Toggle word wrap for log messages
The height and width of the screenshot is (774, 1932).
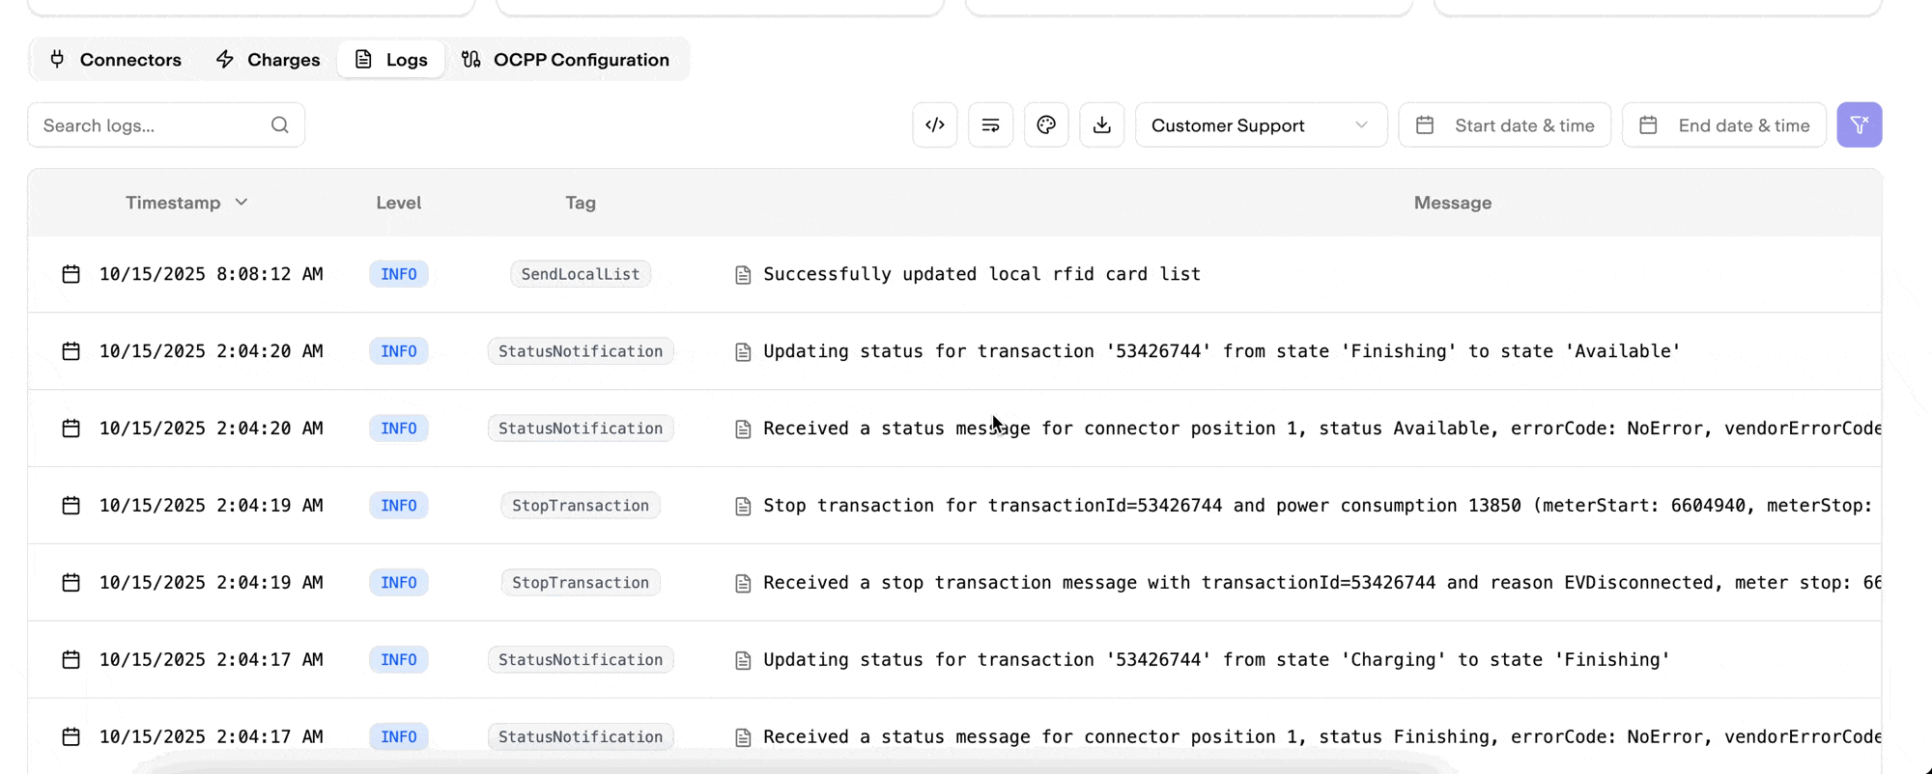(990, 124)
